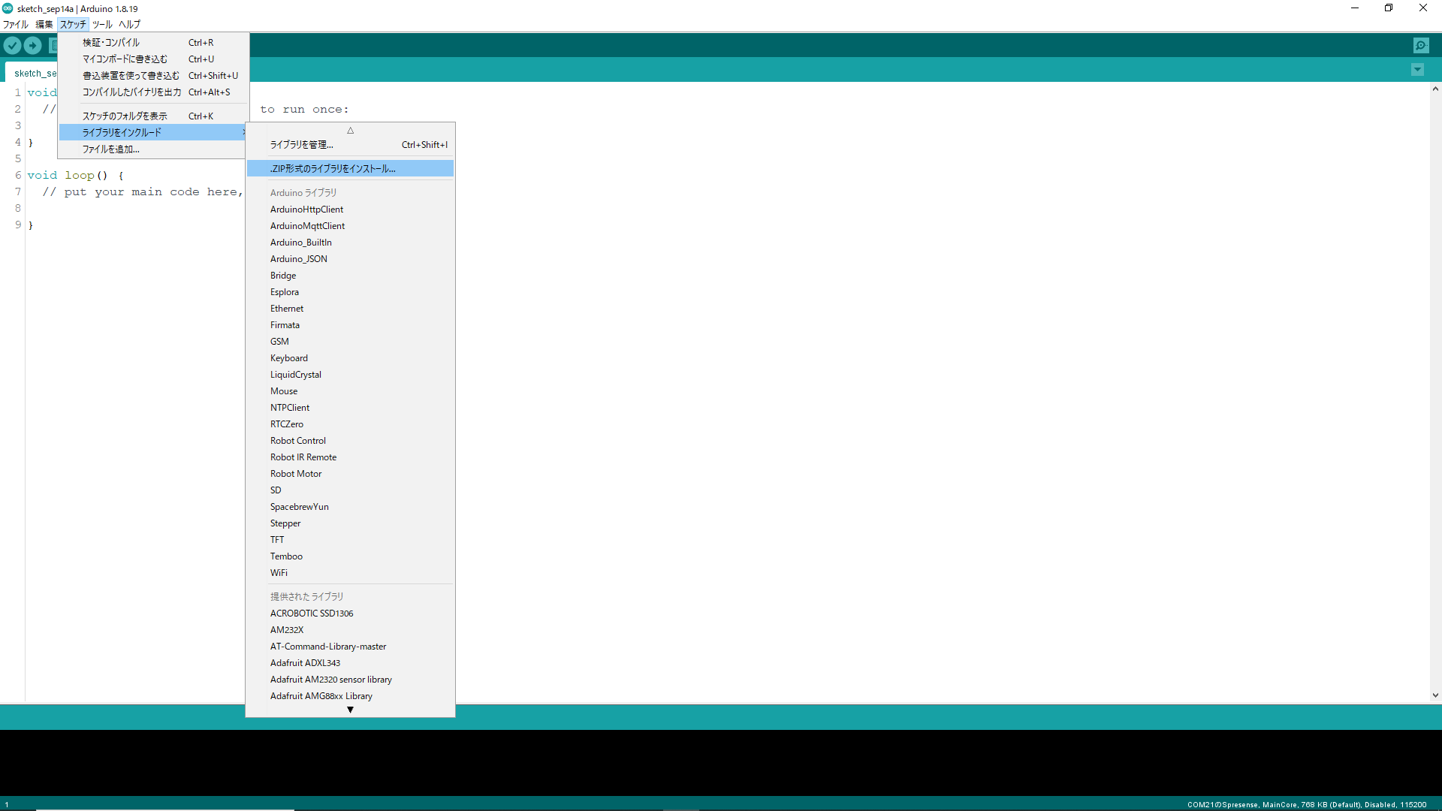
Task: Click editor scrollbar down arrow
Action: [x=1435, y=695]
